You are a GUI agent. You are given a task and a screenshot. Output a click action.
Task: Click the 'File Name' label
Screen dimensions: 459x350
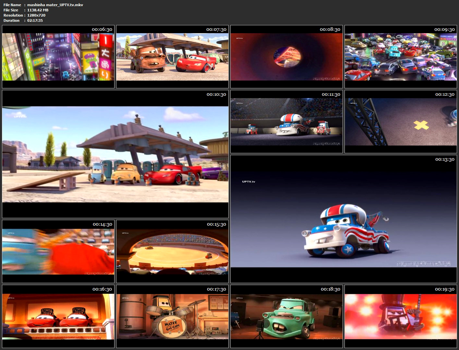(12, 5)
